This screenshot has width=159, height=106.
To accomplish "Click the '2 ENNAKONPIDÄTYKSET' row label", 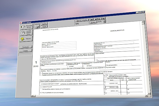I will [x=50, y=84].
